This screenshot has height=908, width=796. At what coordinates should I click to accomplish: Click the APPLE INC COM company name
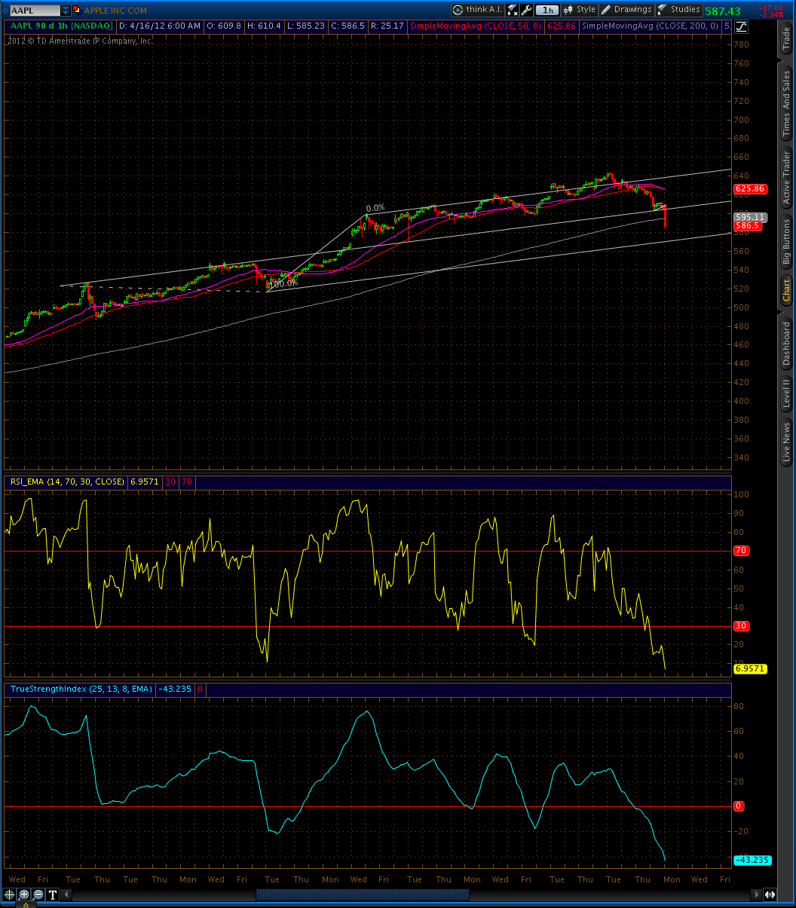115,11
